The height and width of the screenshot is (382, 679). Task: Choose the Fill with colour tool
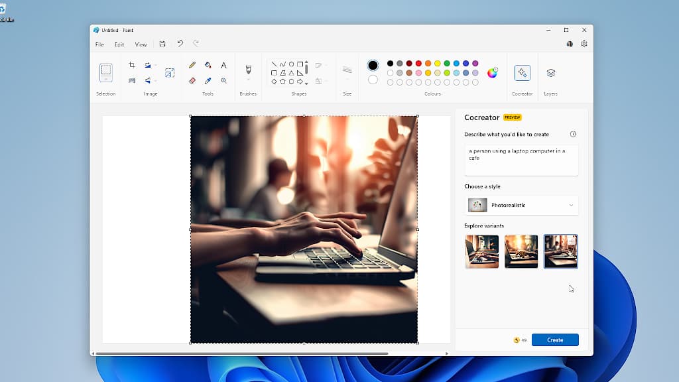[x=208, y=65]
